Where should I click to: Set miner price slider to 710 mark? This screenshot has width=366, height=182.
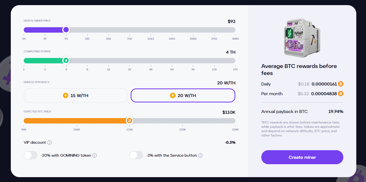point(130,30)
